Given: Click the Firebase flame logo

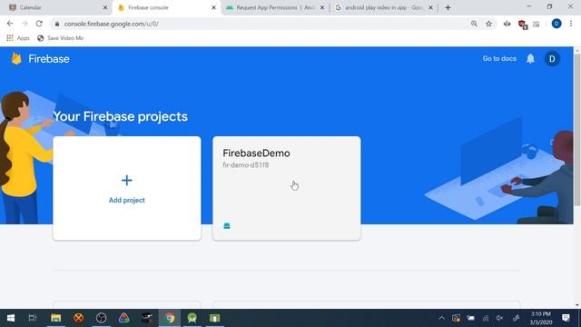Looking at the screenshot, I should (x=16, y=58).
